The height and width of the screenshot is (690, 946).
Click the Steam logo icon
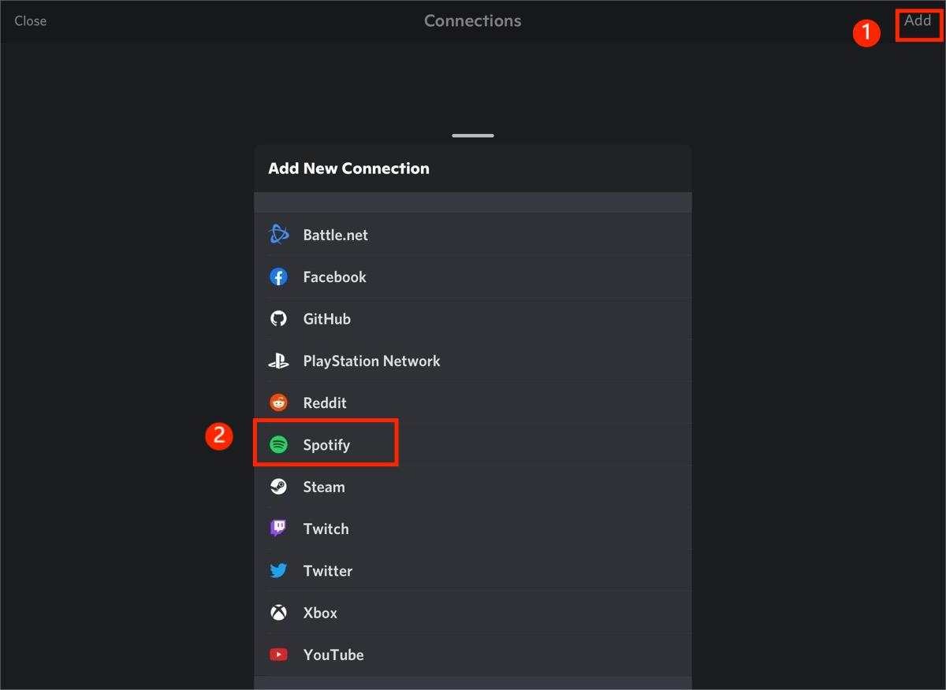click(x=278, y=487)
